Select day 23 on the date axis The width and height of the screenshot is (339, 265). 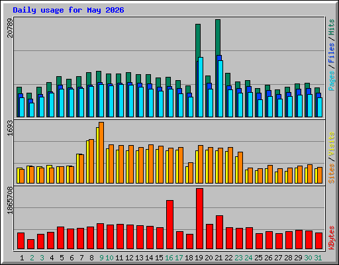coord(238,258)
